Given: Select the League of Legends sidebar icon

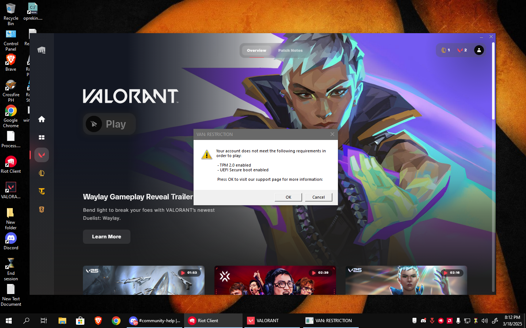Looking at the screenshot, I should pyautogui.click(x=42, y=173).
